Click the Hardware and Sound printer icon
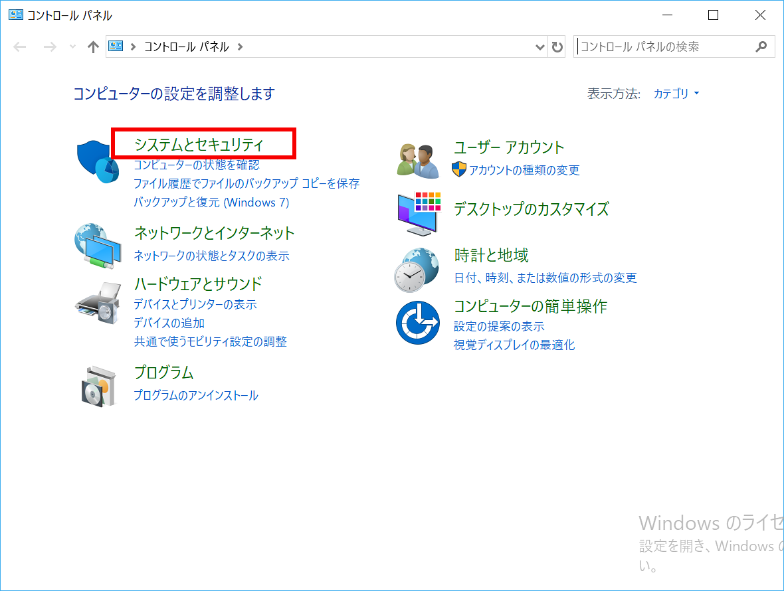The width and height of the screenshot is (784, 591). [98, 303]
